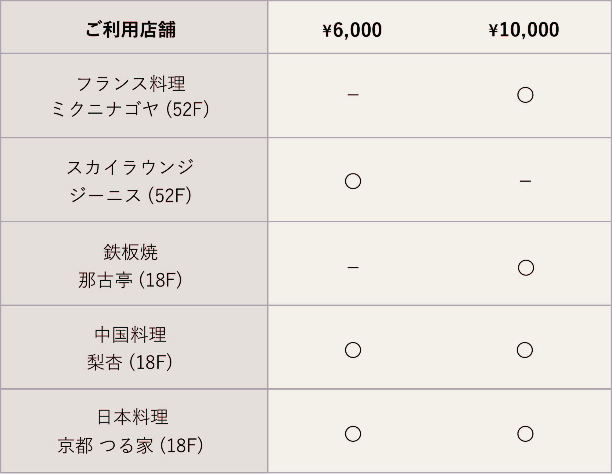Viewport: 612px width, 474px height.
Task: Click the ¥6,000 dash for 那古亭
Action: click(x=353, y=268)
